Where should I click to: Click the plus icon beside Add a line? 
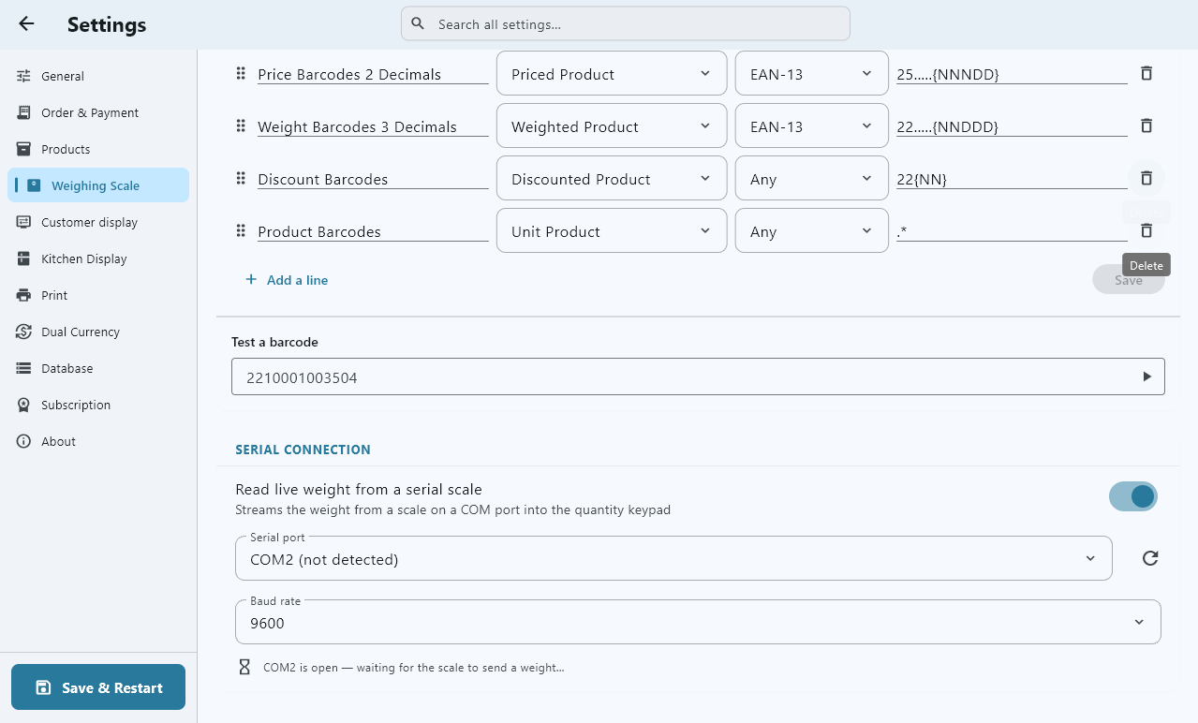click(x=251, y=279)
